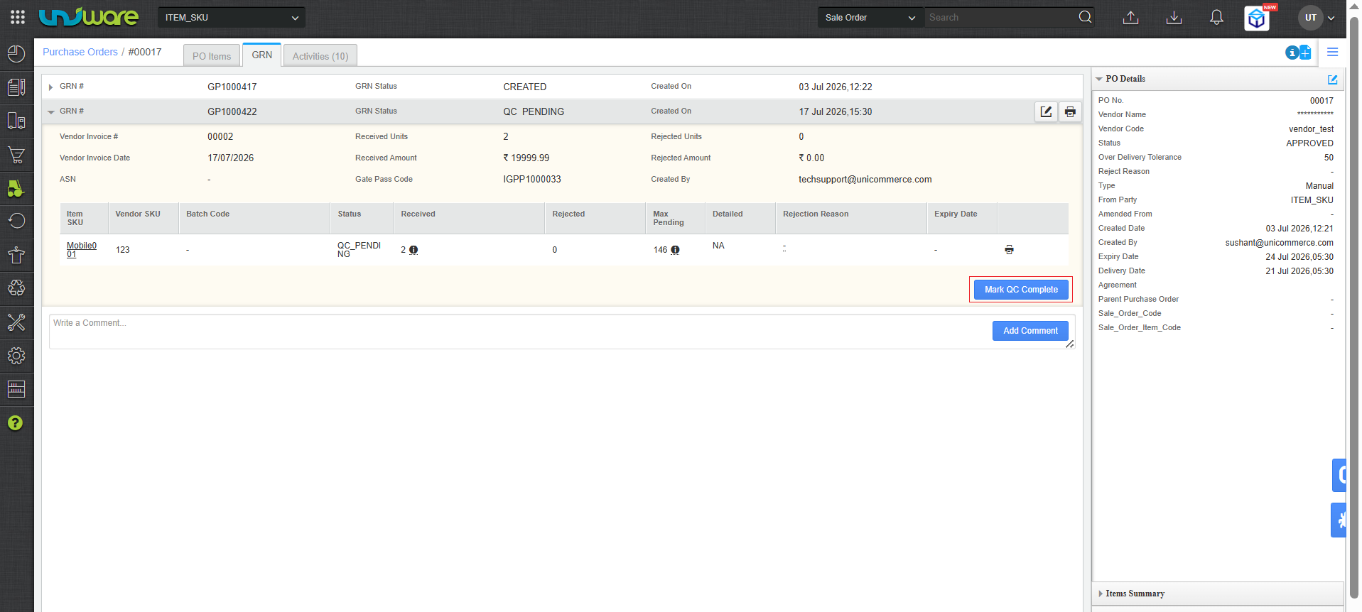Click the sushant@unicommerce.com value
This screenshot has height=612, width=1362.
[1279, 243]
